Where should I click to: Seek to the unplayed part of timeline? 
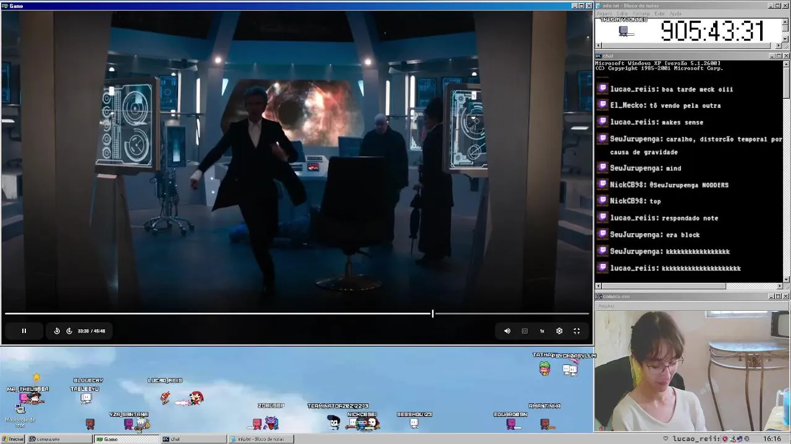pos(511,314)
